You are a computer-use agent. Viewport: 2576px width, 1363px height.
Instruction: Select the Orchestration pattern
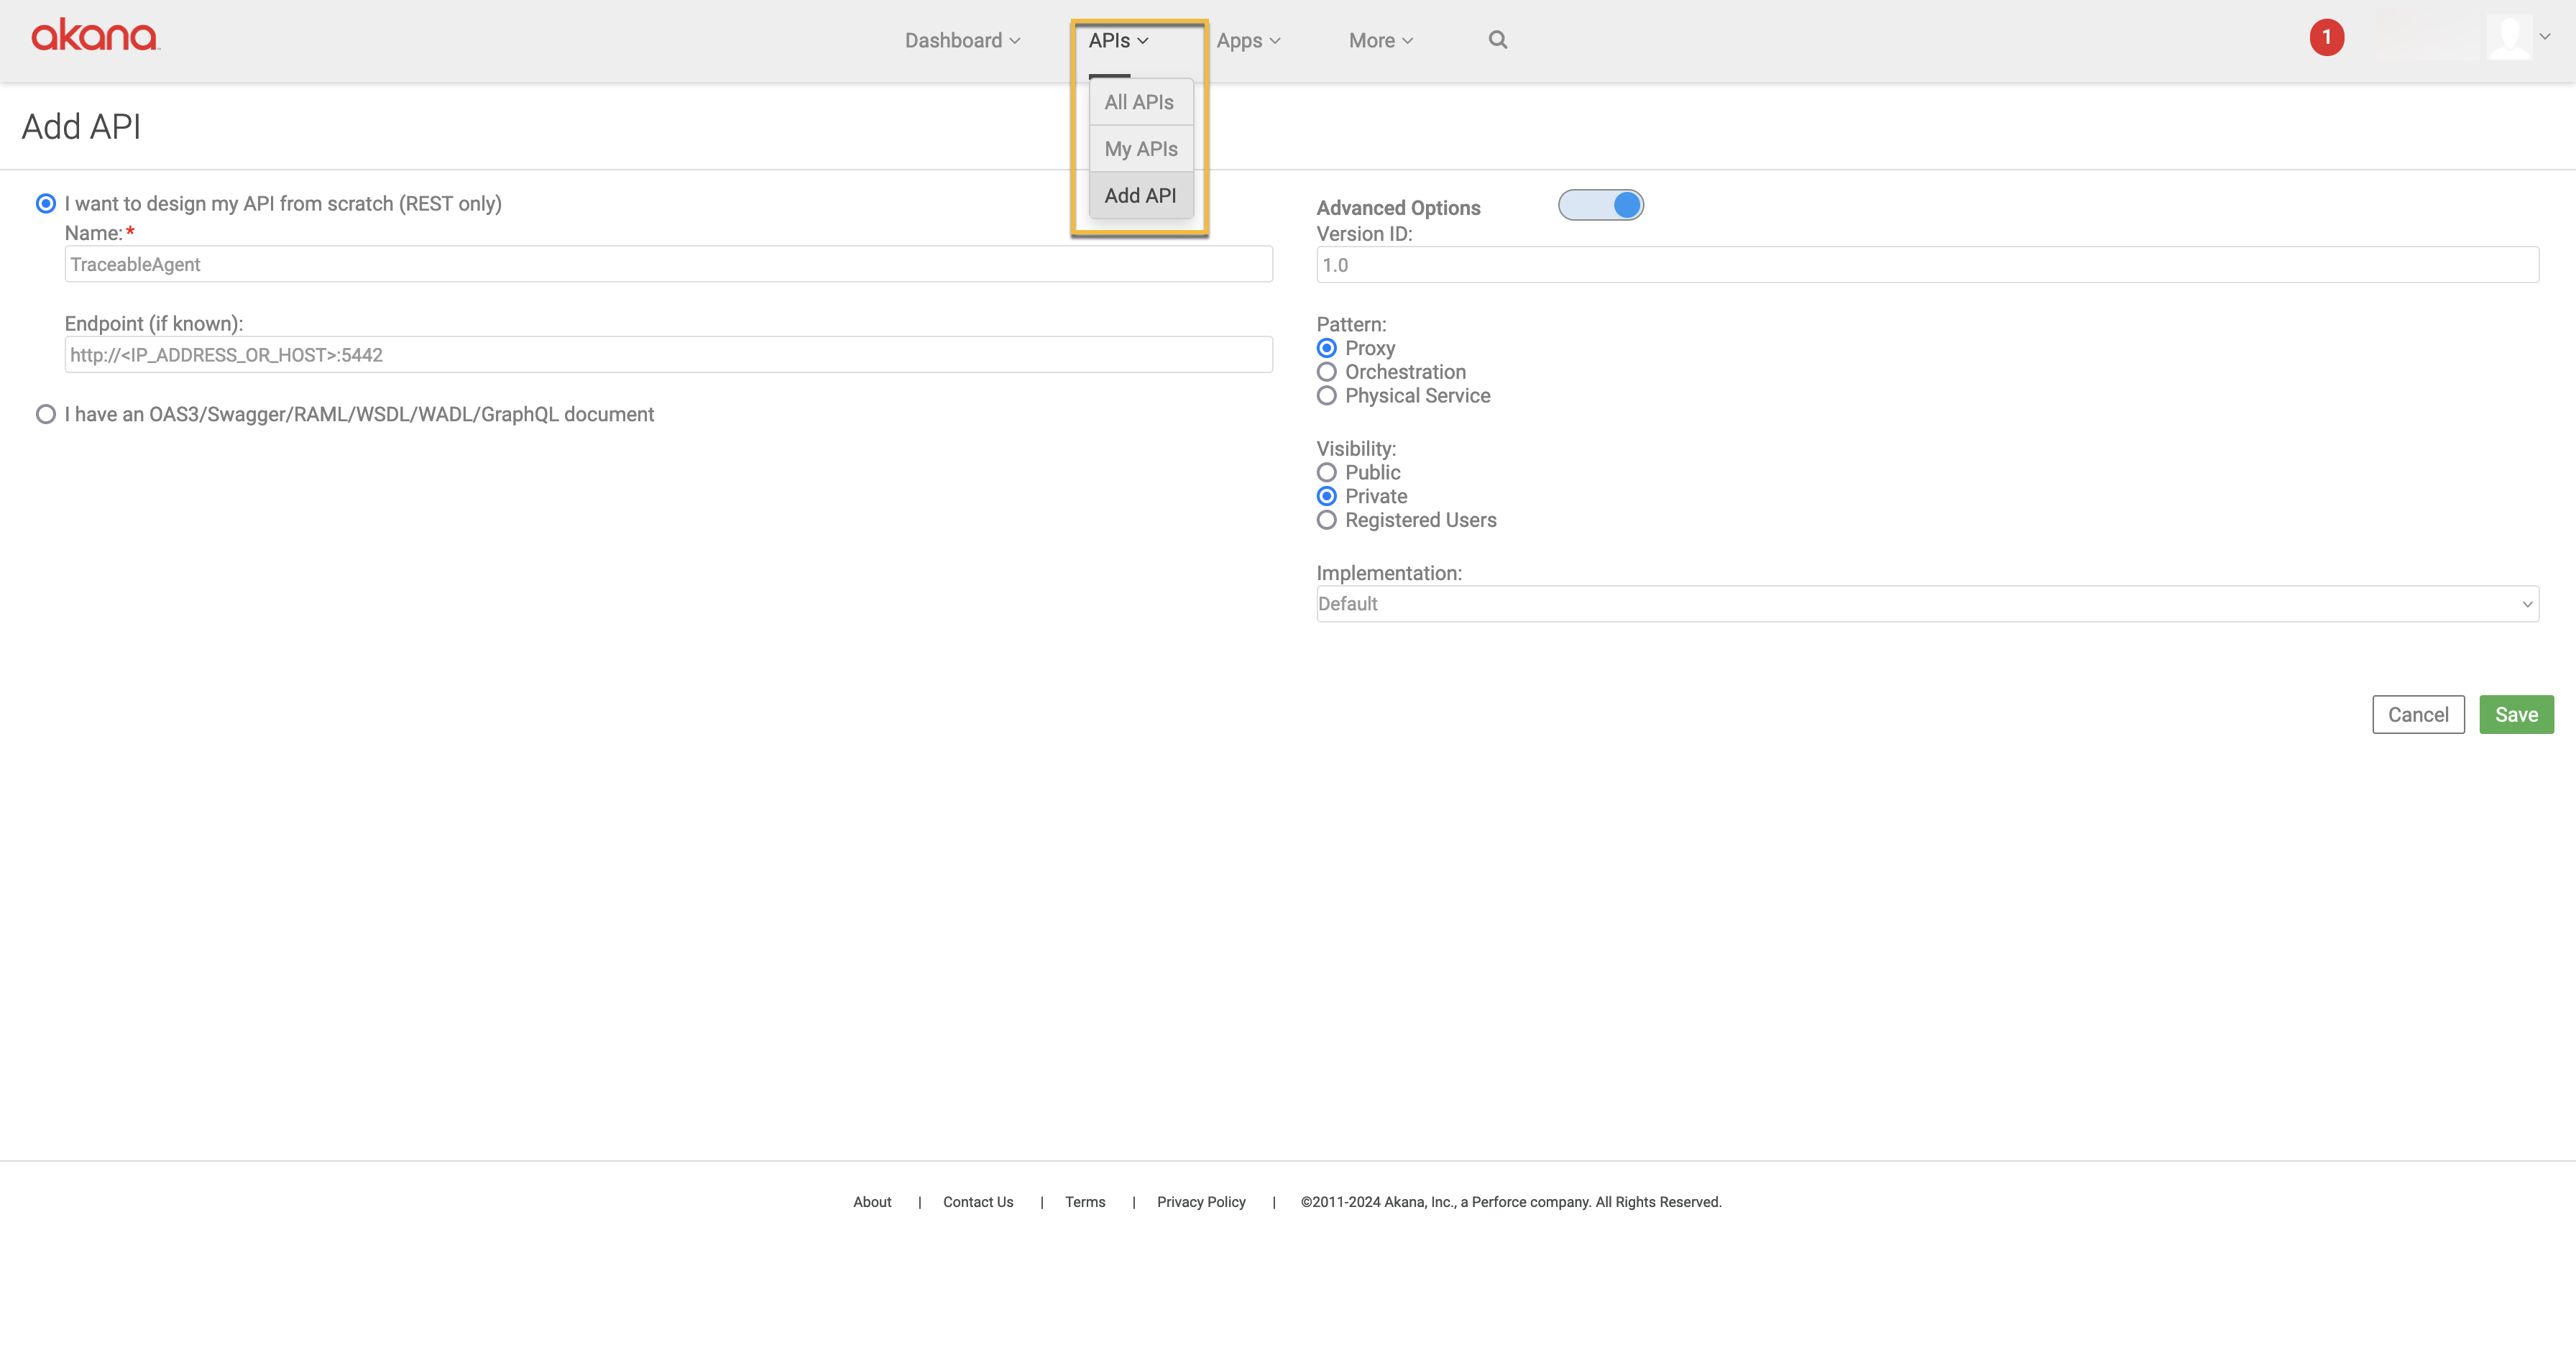pyautogui.click(x=1326, y=372)
